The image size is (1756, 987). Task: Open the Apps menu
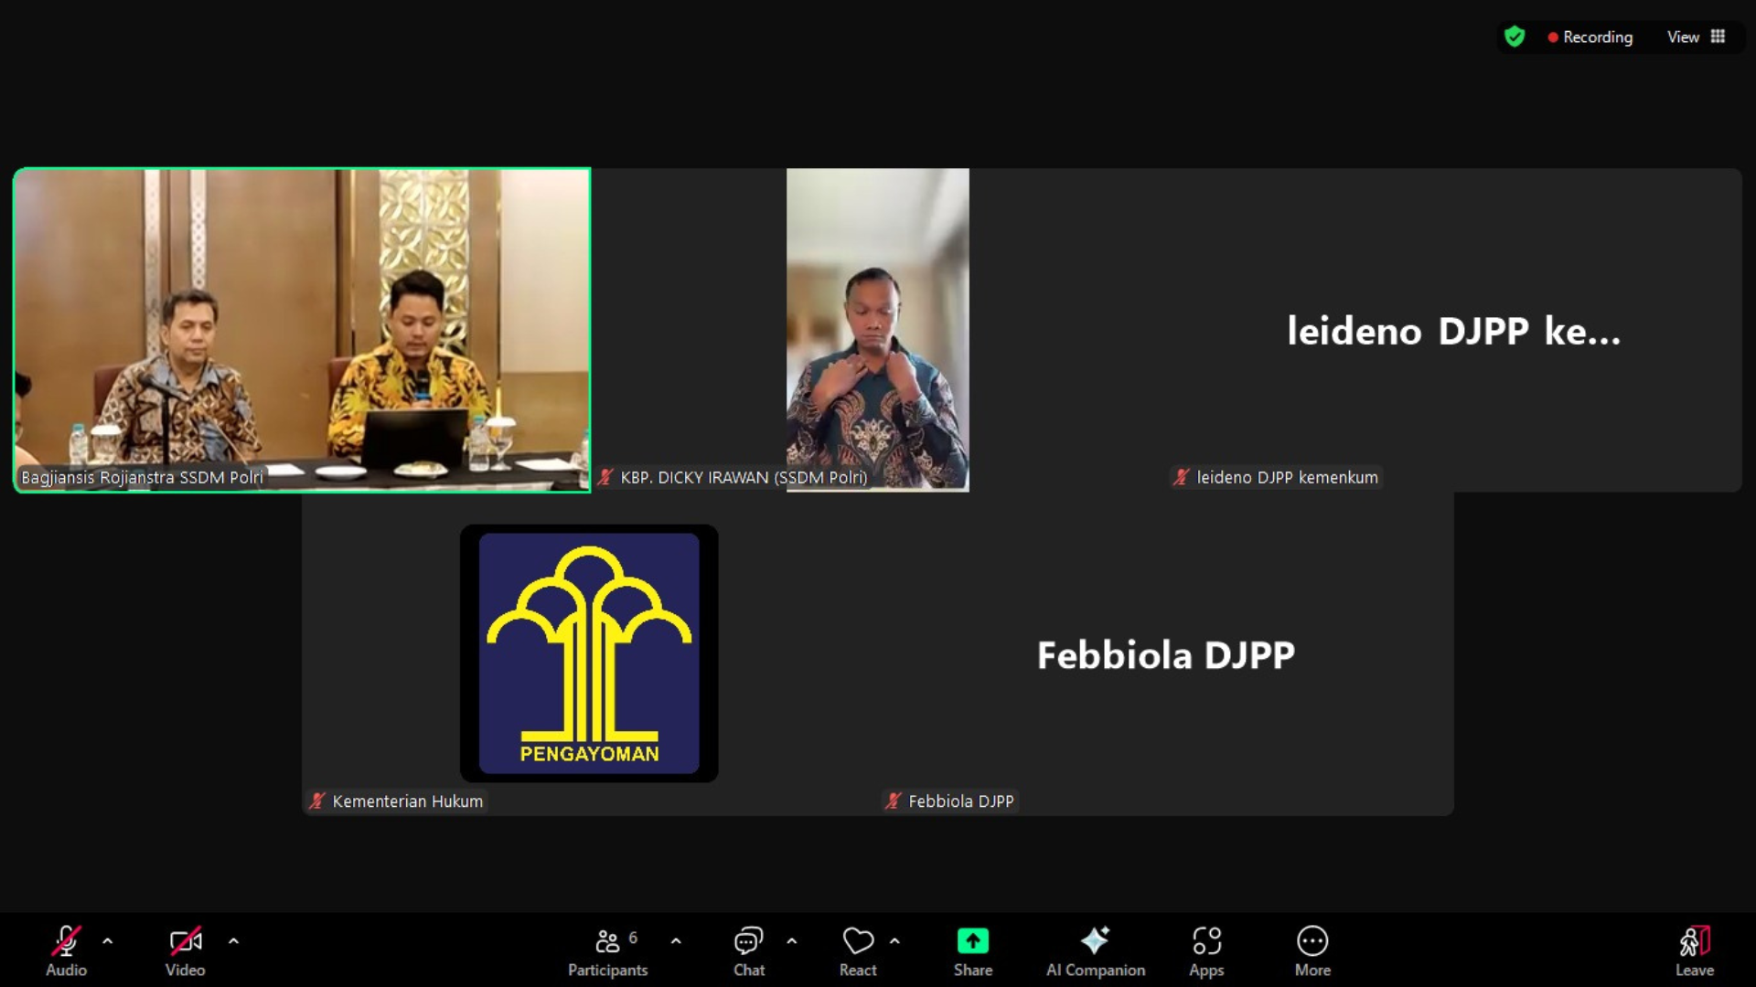click(x=1206, y=950)
